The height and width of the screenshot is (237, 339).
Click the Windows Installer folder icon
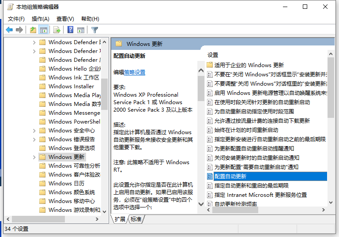point(42,86)
